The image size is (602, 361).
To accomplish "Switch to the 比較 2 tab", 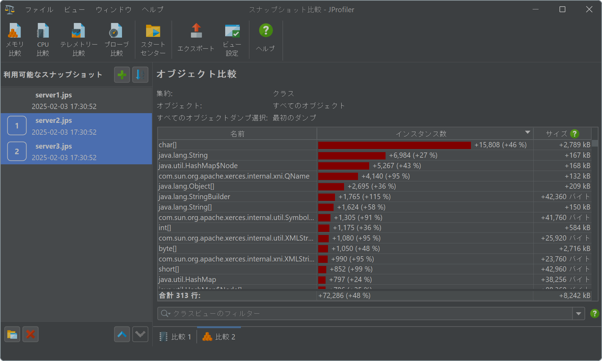I will click(x=219, y=337).
